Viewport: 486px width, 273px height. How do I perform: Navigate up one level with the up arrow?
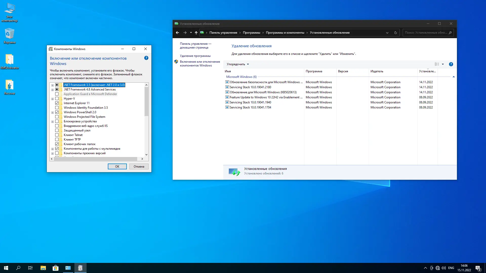(x=196, y=33)
